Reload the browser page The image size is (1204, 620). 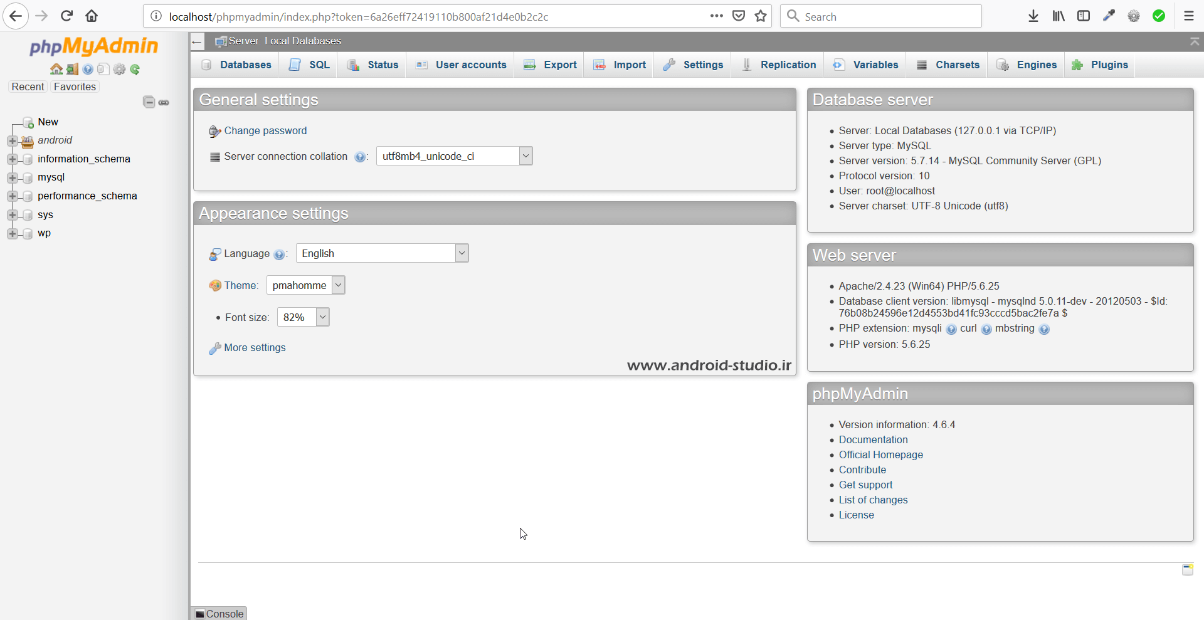point(67,16)
